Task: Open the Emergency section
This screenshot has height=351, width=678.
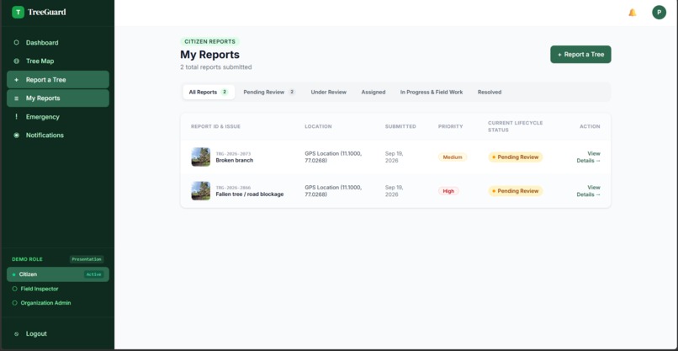Action: tap(58, 117)
